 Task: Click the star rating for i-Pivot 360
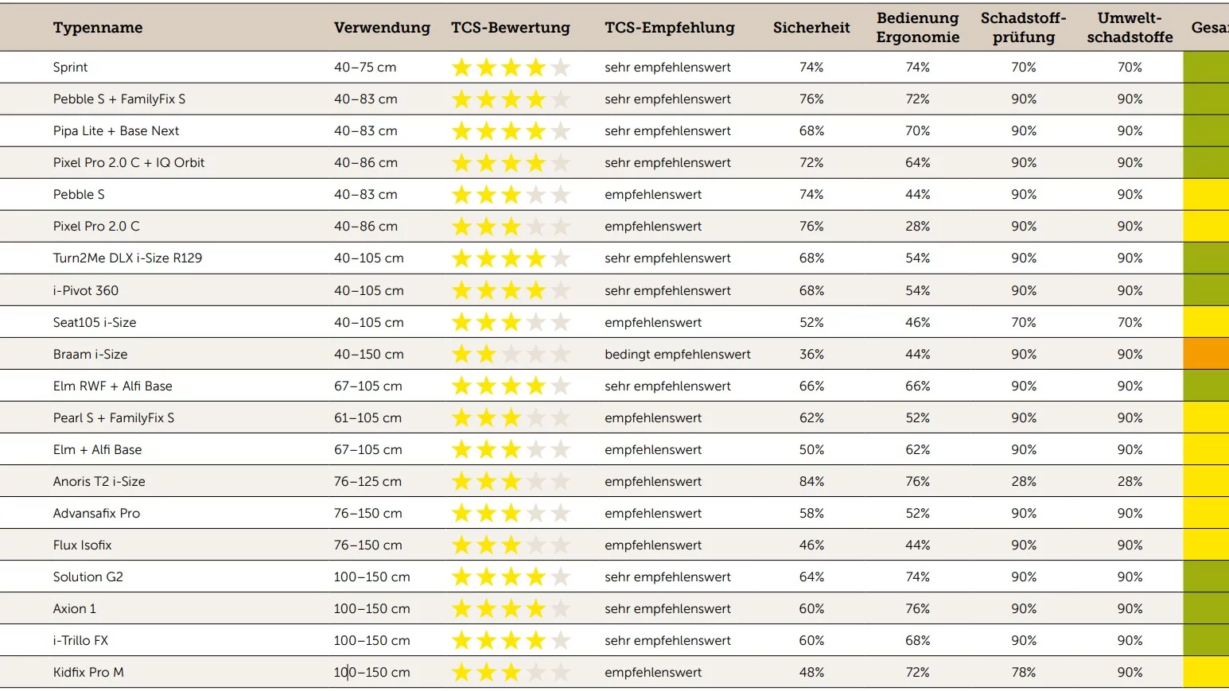click(511, 290)
